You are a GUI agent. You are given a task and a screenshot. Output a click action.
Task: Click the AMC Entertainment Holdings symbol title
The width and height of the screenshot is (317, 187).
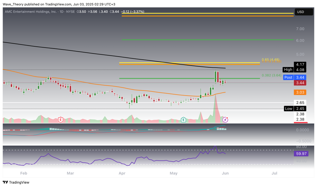click(31, 12)
